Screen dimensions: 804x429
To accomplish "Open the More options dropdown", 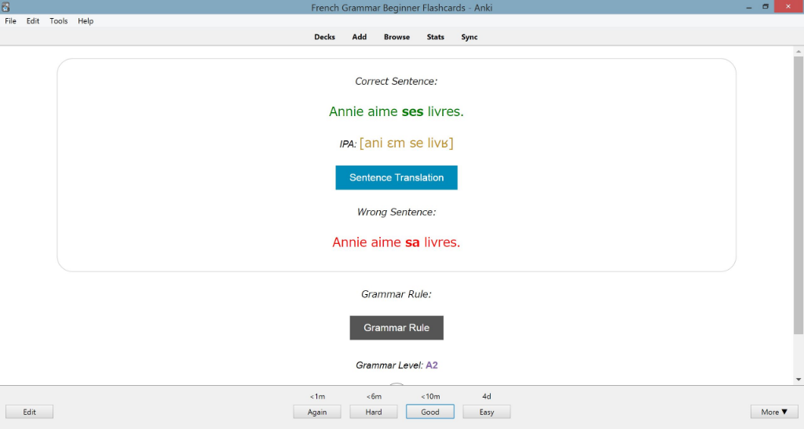I will pyautogui.click(x=774, y=412).
